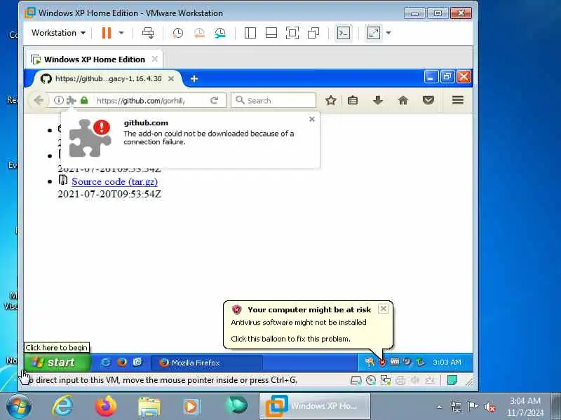
Task: Open a new Firefox tab with plus button
Action: tap(194, 78)
